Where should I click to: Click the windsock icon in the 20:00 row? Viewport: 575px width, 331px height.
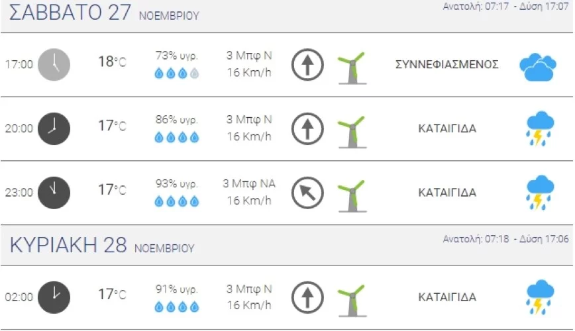350,130
